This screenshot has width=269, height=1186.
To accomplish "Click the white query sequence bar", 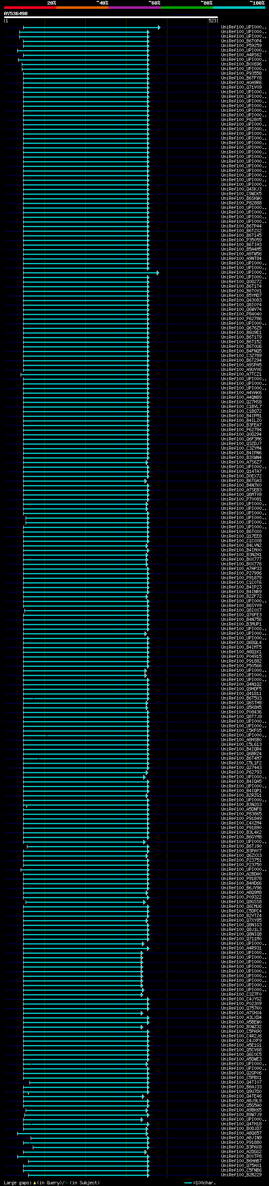I will [111, 17].
